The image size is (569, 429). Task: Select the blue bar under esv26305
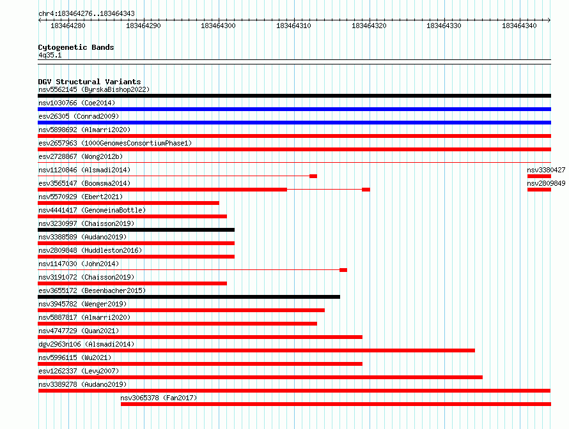tap(294, 123)
